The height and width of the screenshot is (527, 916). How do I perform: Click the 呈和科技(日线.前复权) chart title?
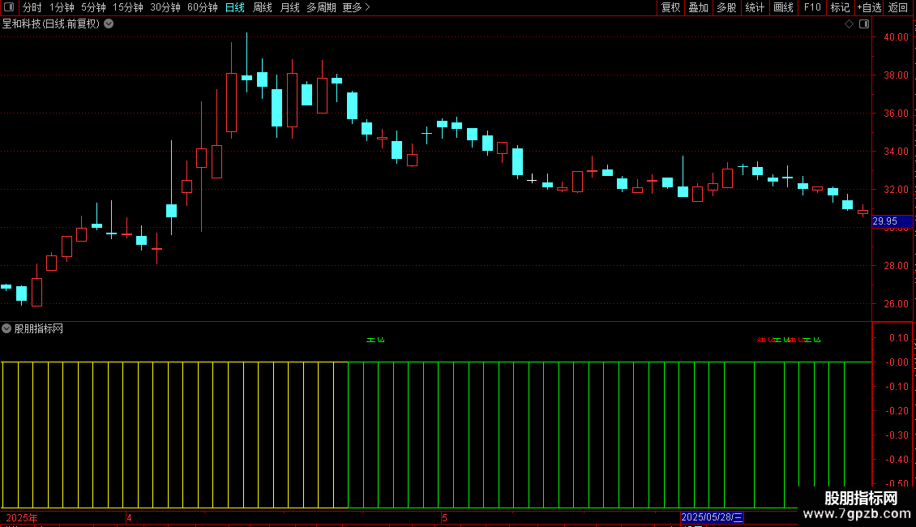tap(51, 24)
